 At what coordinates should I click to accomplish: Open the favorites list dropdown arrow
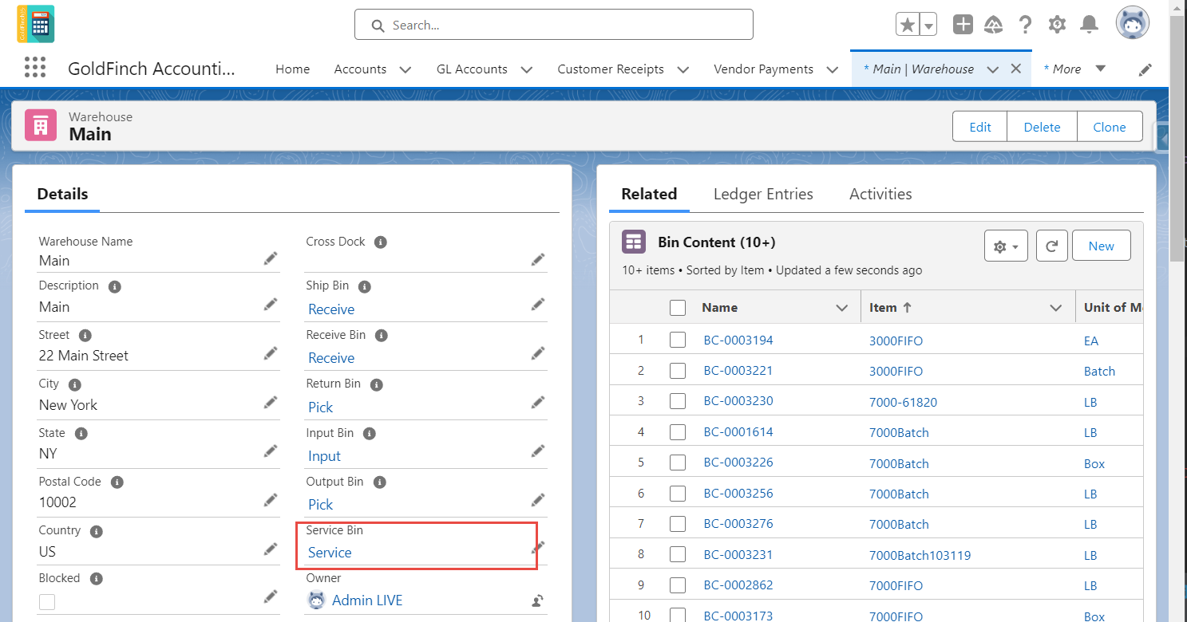click(x=928, y=25)
